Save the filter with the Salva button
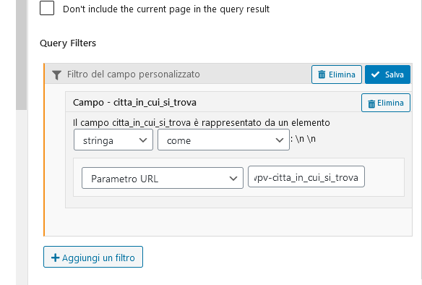Screen dimensions: 422x285 tap(387, 75)
